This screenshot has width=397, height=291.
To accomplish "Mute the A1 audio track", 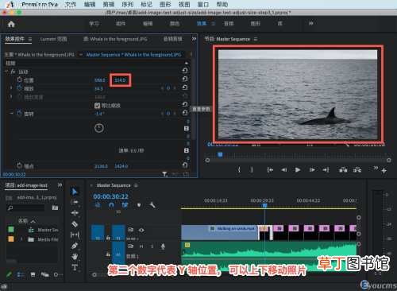I will click(x=141, y=246).
